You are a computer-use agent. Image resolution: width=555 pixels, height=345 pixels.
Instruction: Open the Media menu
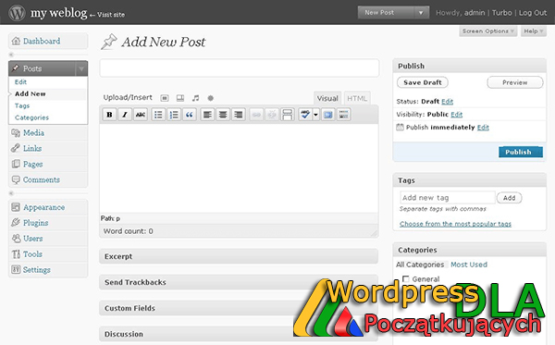coord(48,133)
